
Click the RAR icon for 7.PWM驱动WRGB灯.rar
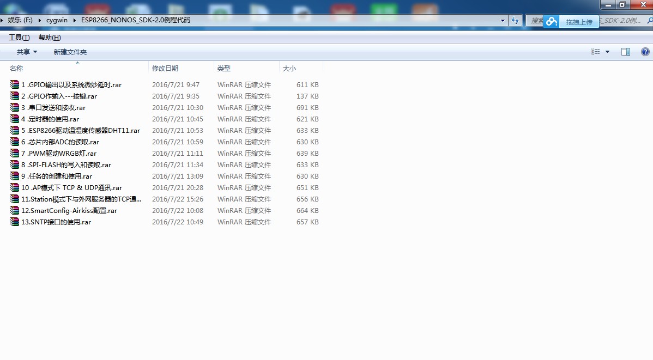click(x=15, y=153)
